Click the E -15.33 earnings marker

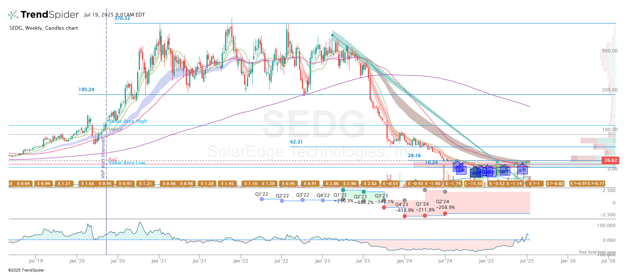click(474, 183)
